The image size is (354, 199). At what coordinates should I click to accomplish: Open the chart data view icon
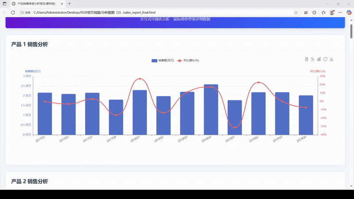point(307,59)
